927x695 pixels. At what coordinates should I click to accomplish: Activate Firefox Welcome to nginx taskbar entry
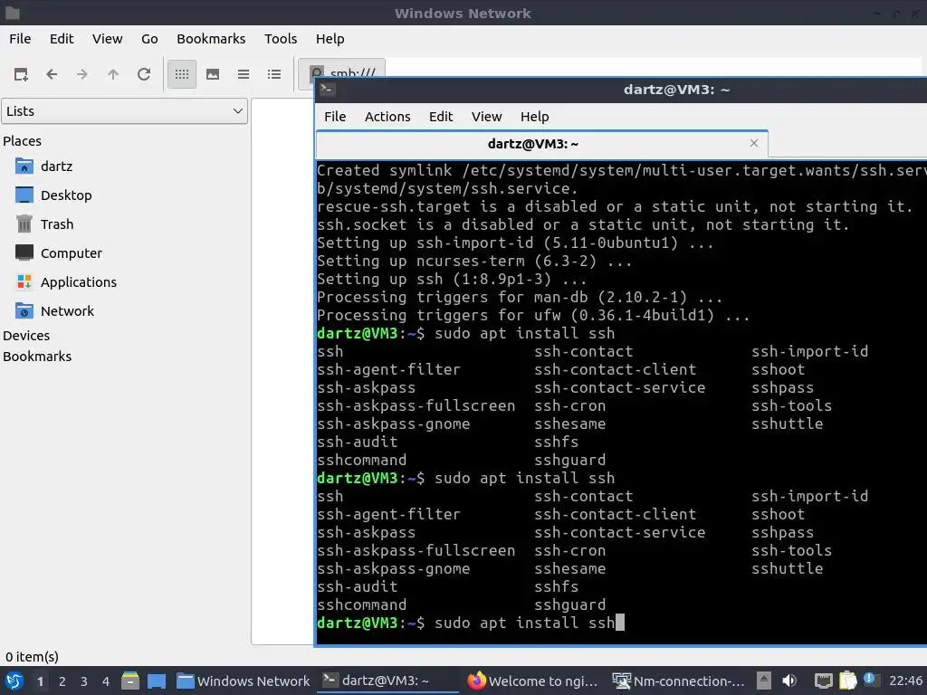tap(533, 681)
